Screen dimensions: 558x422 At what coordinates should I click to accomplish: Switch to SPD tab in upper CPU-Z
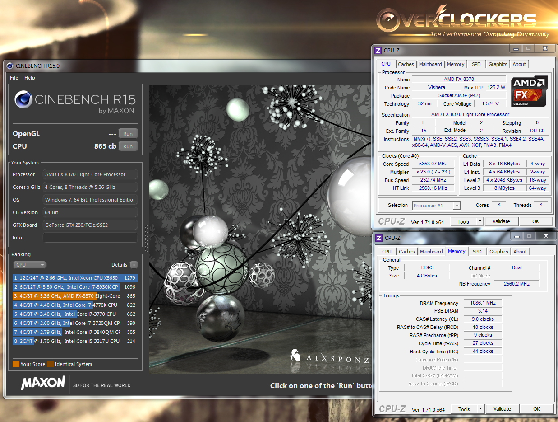click(x=476, y=64)
